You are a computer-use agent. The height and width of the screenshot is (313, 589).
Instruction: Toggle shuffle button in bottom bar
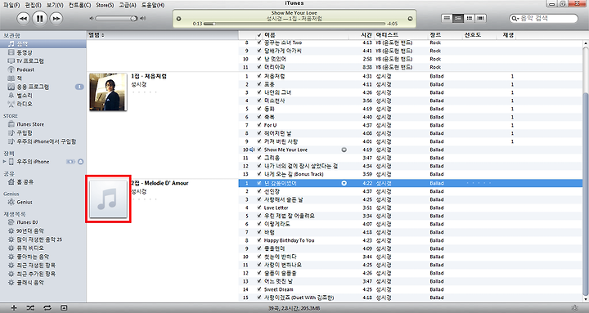(x=30, y=308)
